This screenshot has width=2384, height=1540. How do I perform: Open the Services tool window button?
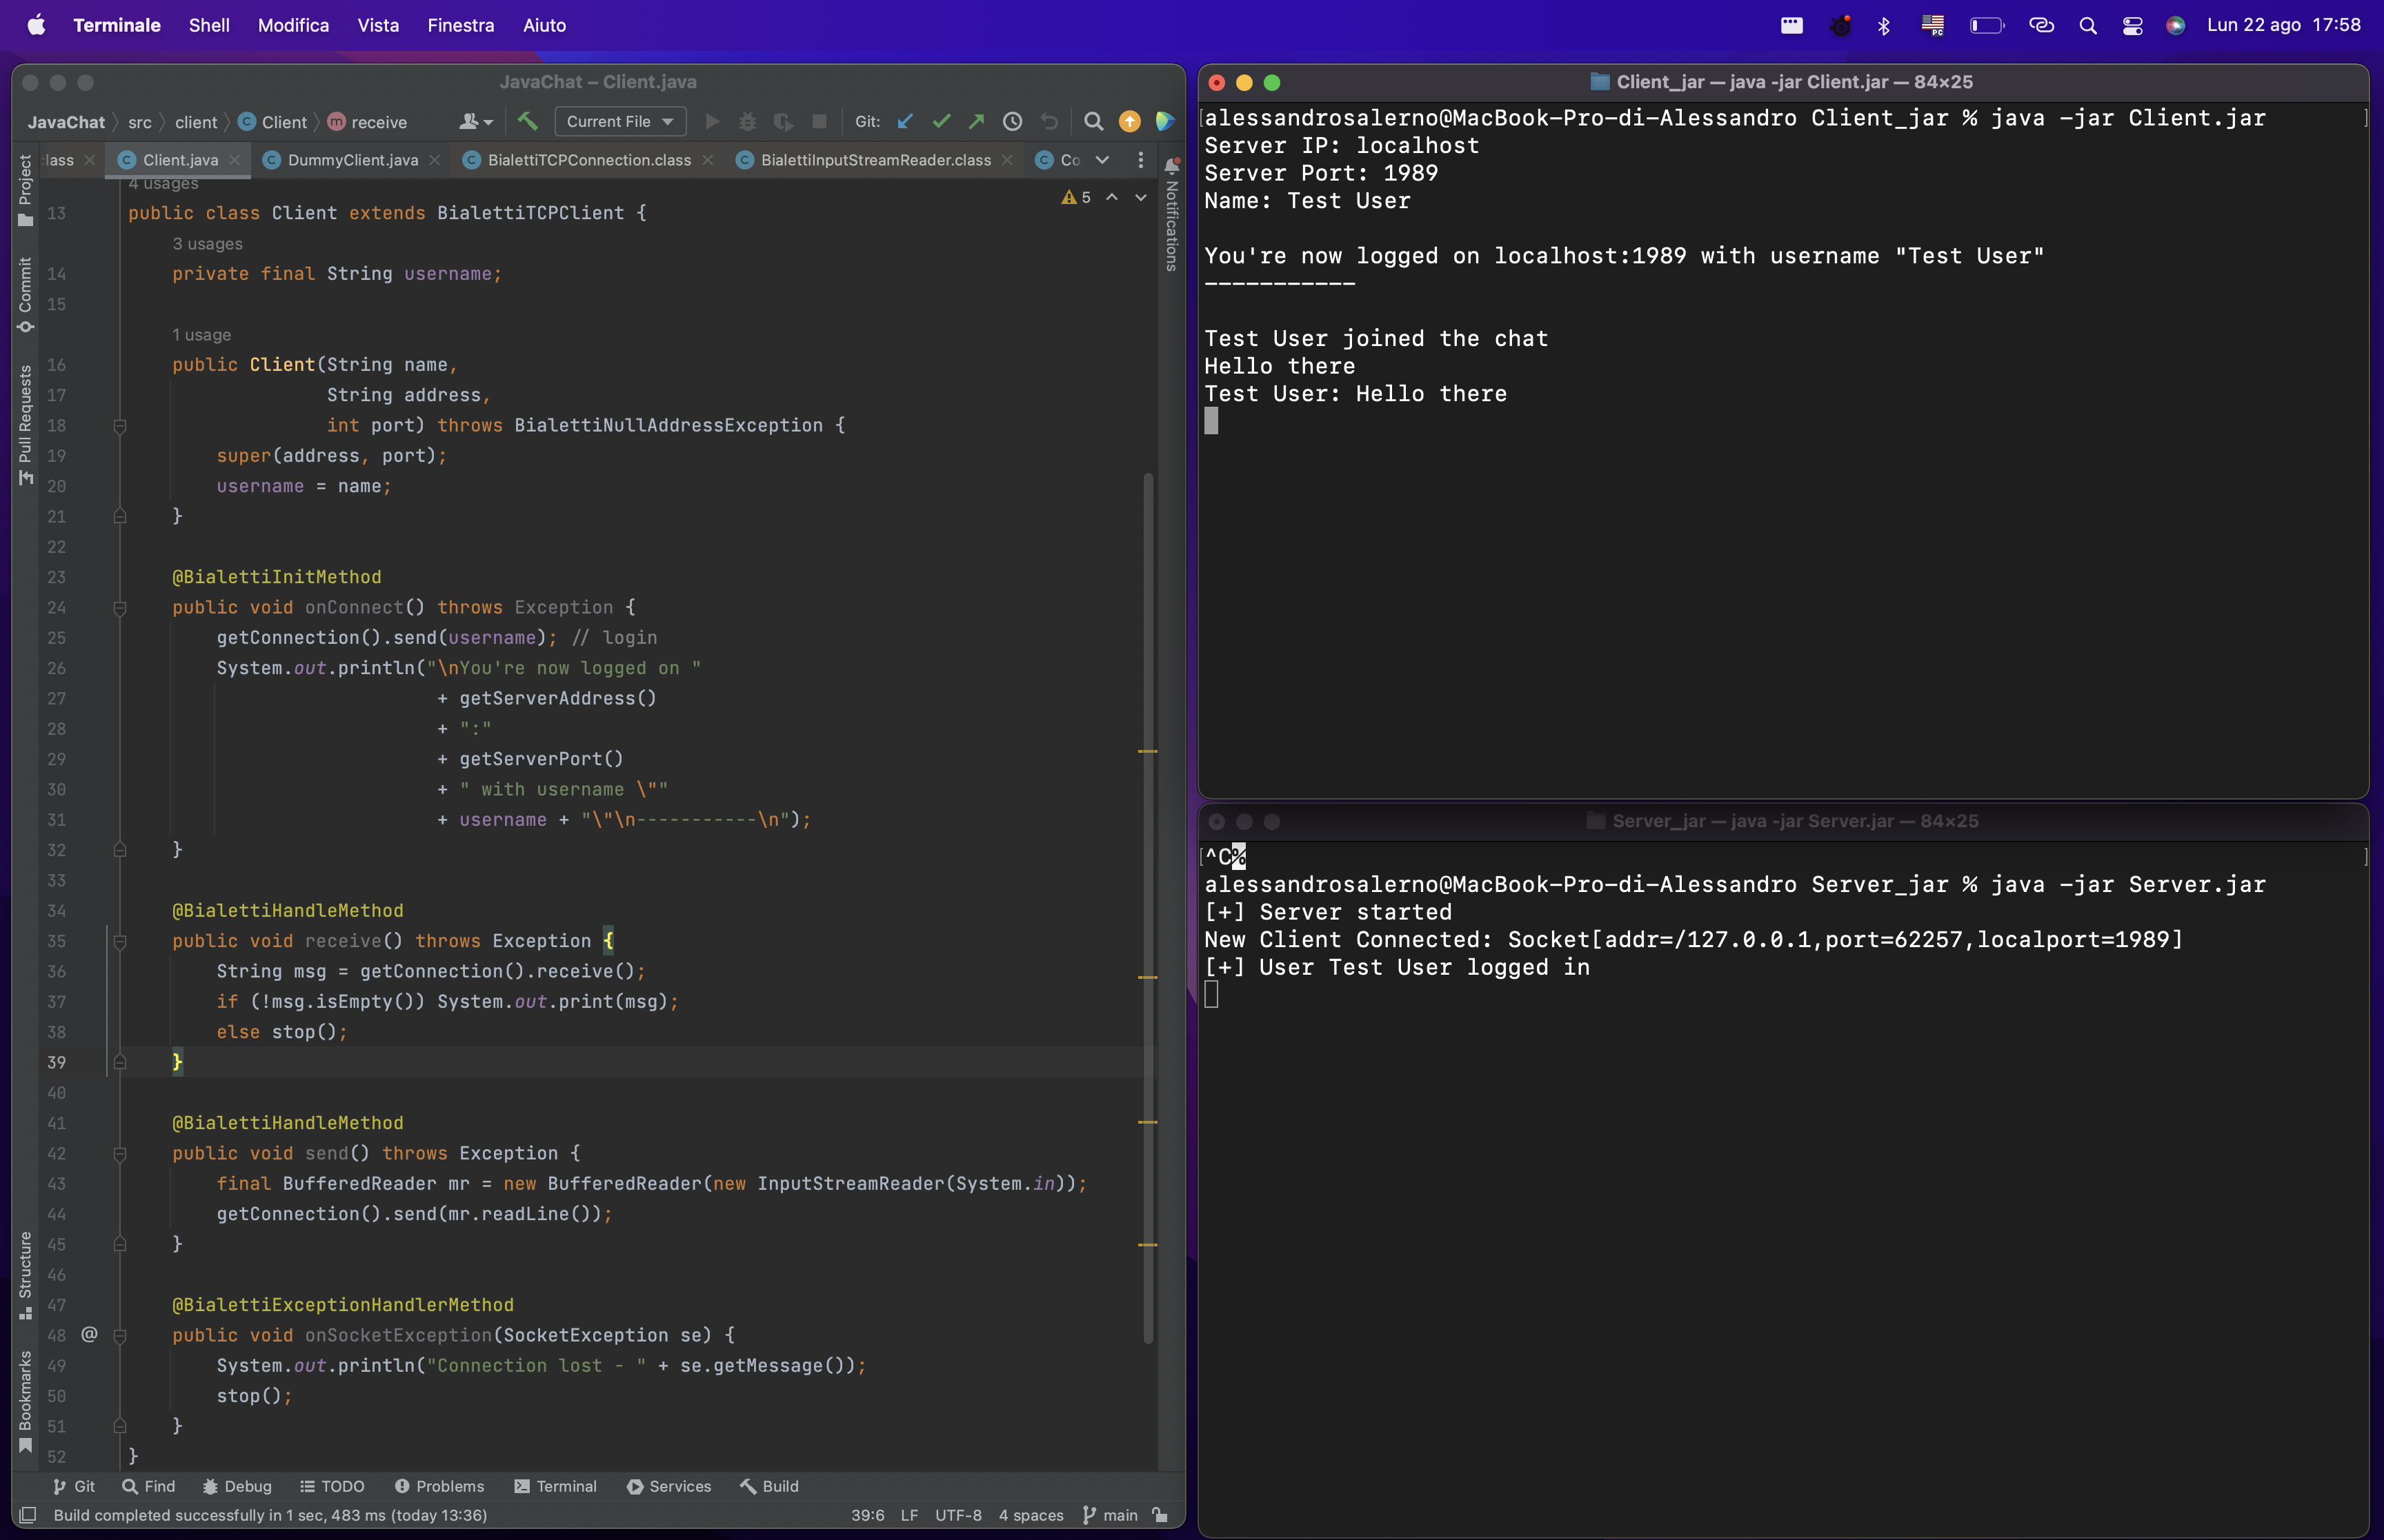668,1486
